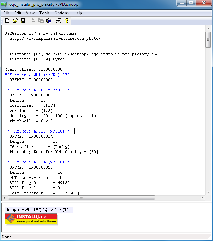Image resolution: width=213 pixels, height=241 pixels.
Task: Click the 'Start Offset: 0x00000000' line
Action: (x=34, y=69)
